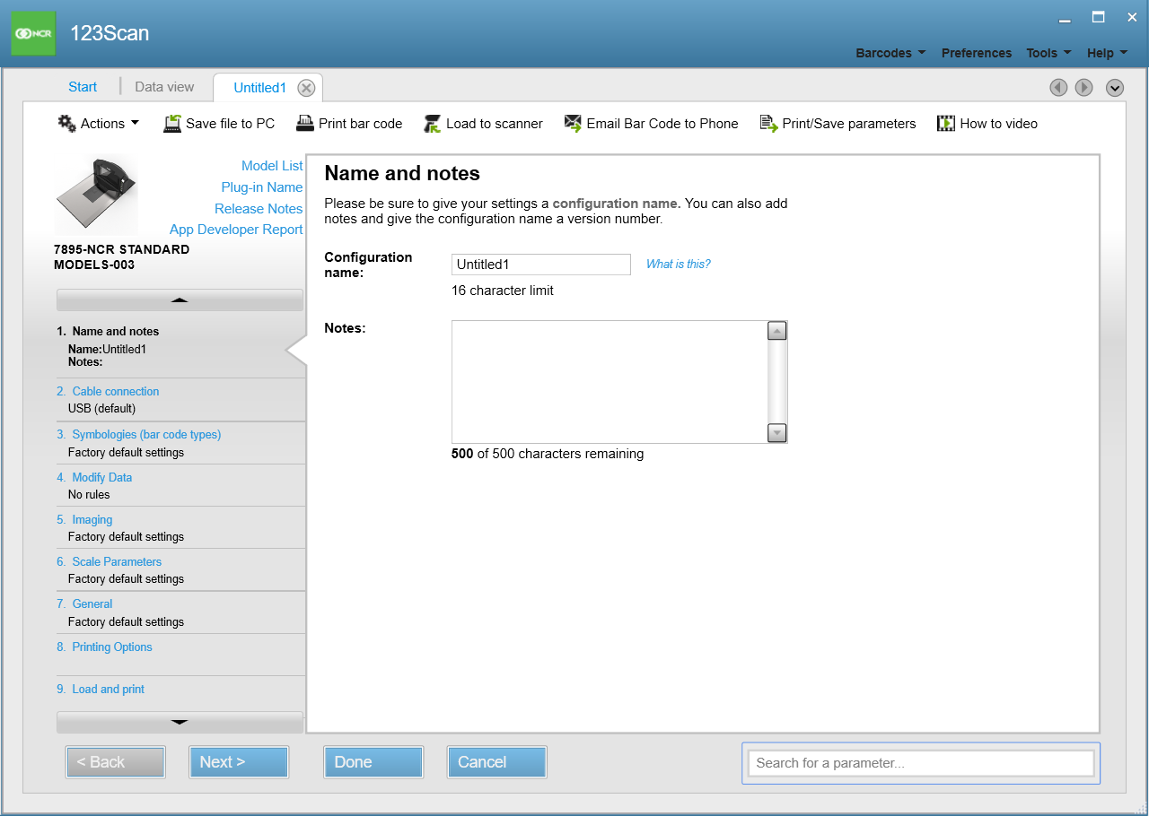Click the Back button
The height and width of the screenshot is (816, 1149).
pos(116,762)
